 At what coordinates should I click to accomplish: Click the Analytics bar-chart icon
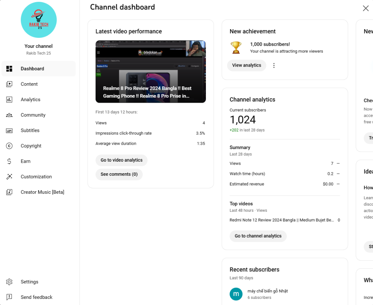pyautogui.click(x=9, y=99)
